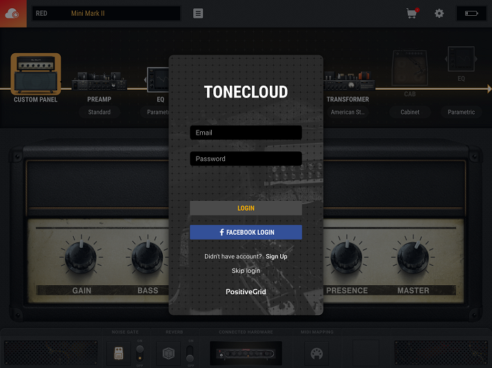Open the settings gear
The image size is (492, 368).
coord(439,13)
